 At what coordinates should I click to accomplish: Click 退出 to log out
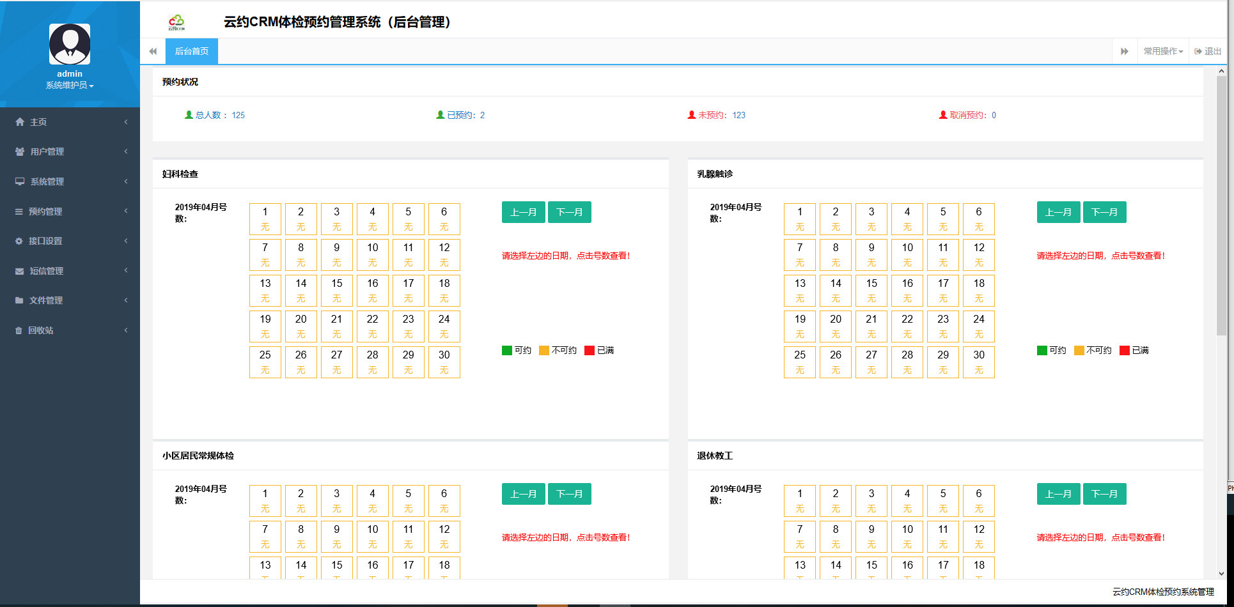(1208, 51)
